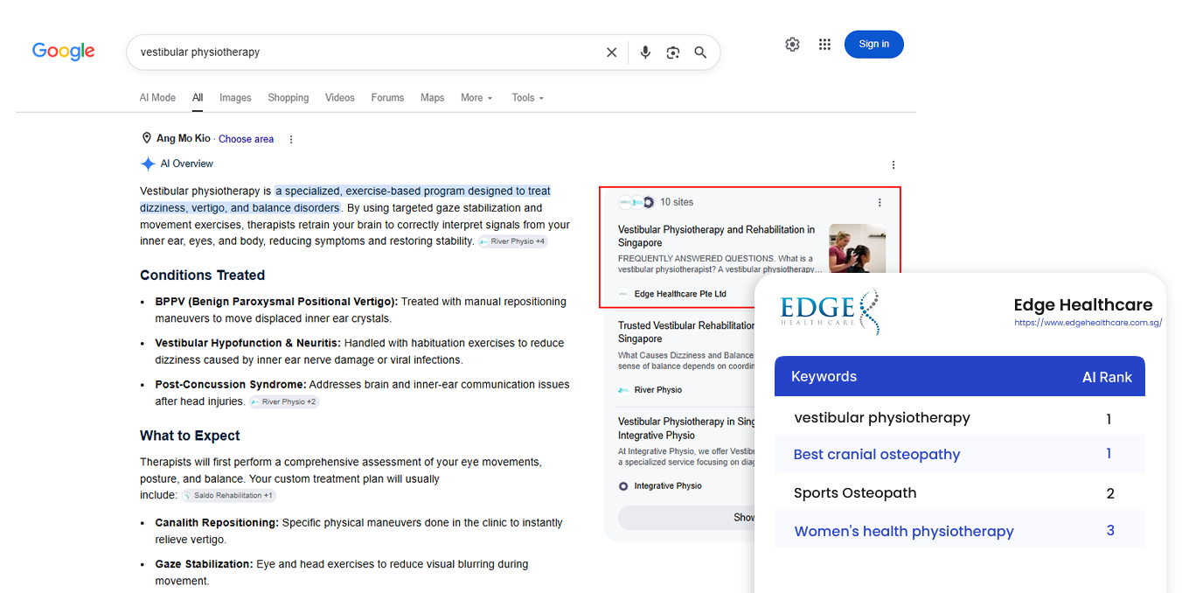Click the location pin icon near Ang Mo Kio
The image size is (1182, 593).
(147, 138)
